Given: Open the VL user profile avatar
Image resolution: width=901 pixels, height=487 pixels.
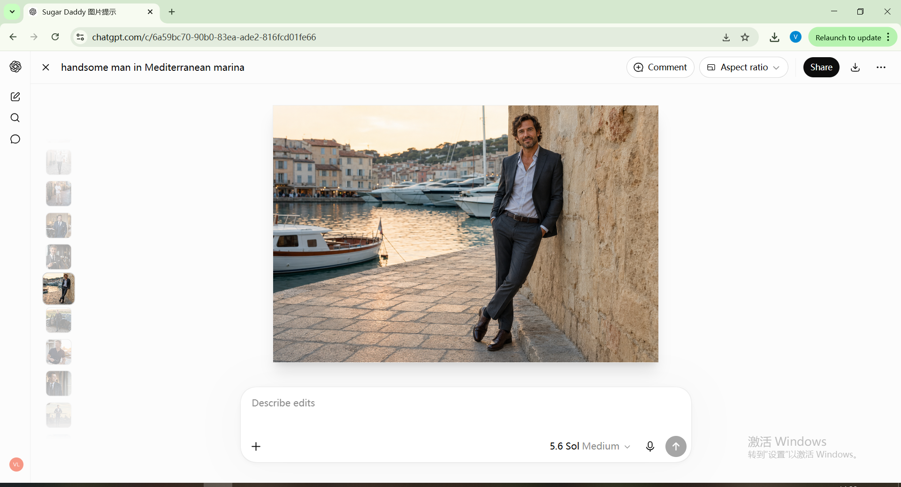Looking at the screenshot, I should point(16,465).
